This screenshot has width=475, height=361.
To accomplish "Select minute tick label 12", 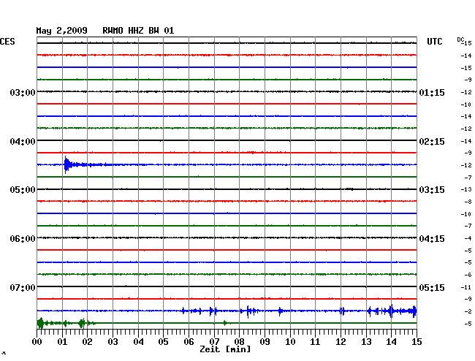I will click(x=341, y=342).
